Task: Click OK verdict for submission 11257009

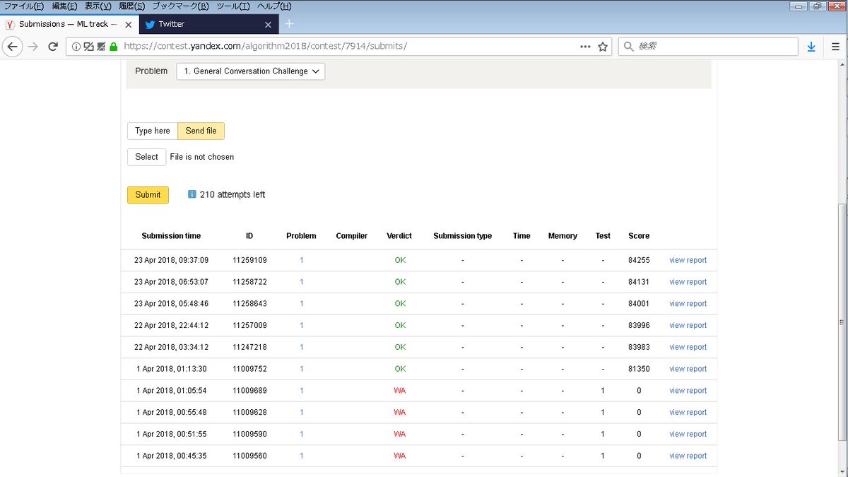Action: pyautogui.click(x=400, y=326)
